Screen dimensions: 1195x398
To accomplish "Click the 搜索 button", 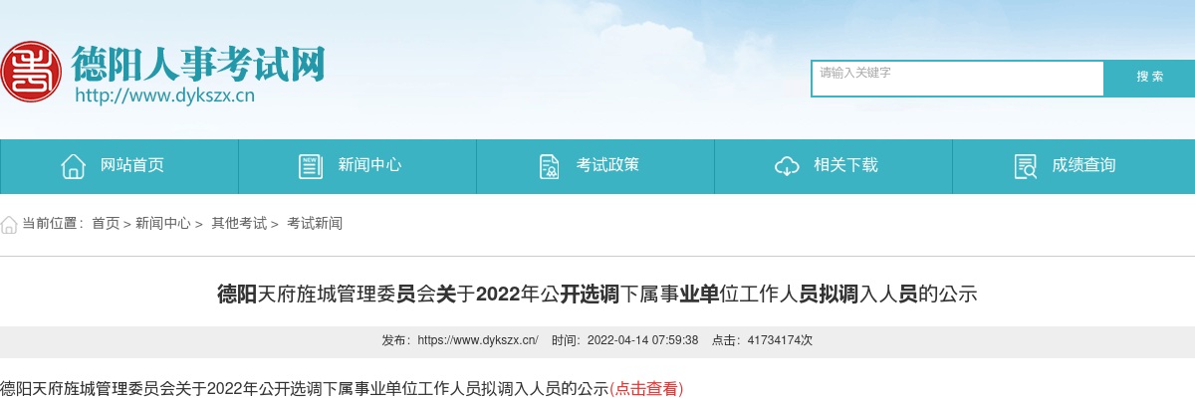I will tap(1150, 77).
